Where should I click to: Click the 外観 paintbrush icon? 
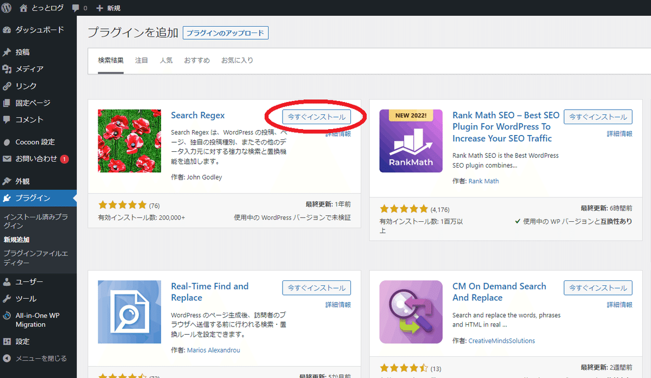coord(7,181)
